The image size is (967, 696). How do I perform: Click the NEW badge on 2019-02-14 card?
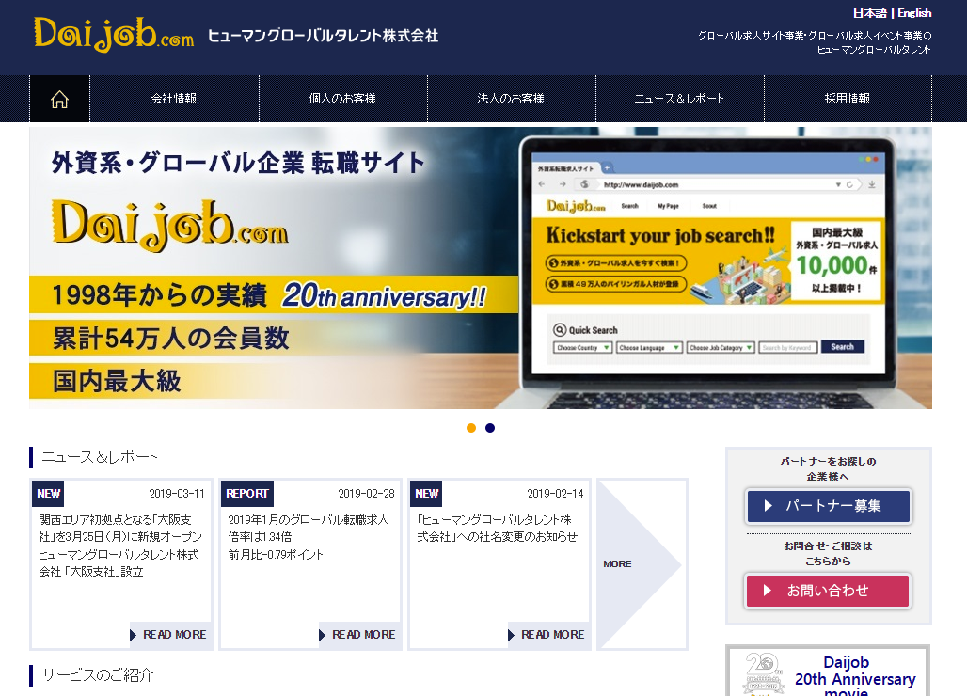pyautogui.click(x=426, y=494)
